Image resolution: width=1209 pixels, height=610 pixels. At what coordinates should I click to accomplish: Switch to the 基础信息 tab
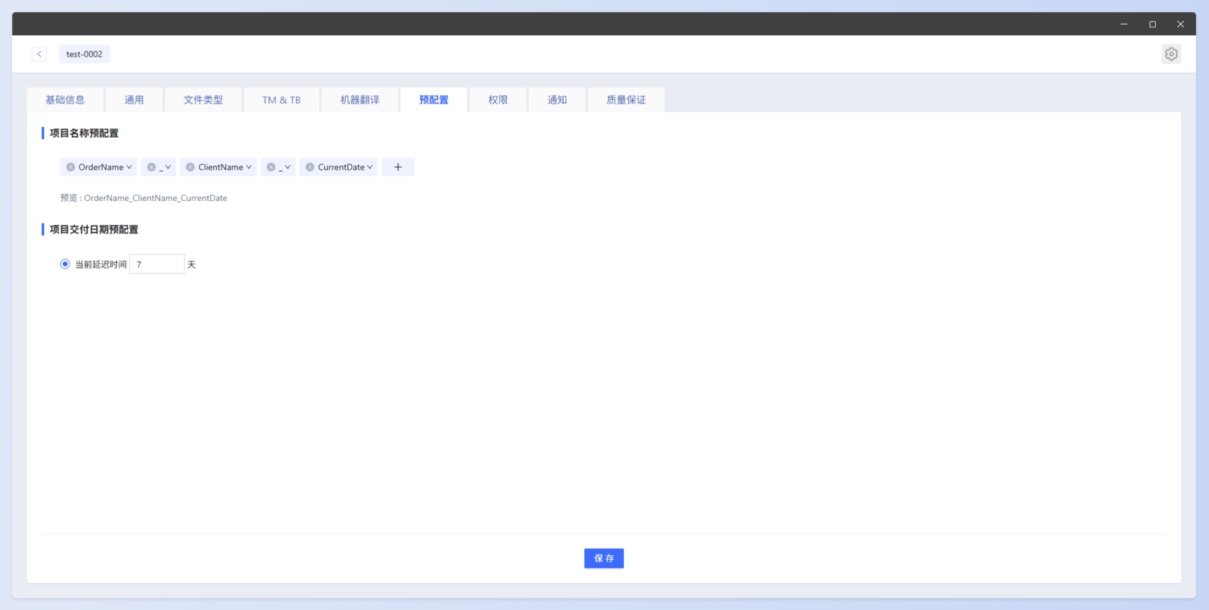[x=65, y=99]
